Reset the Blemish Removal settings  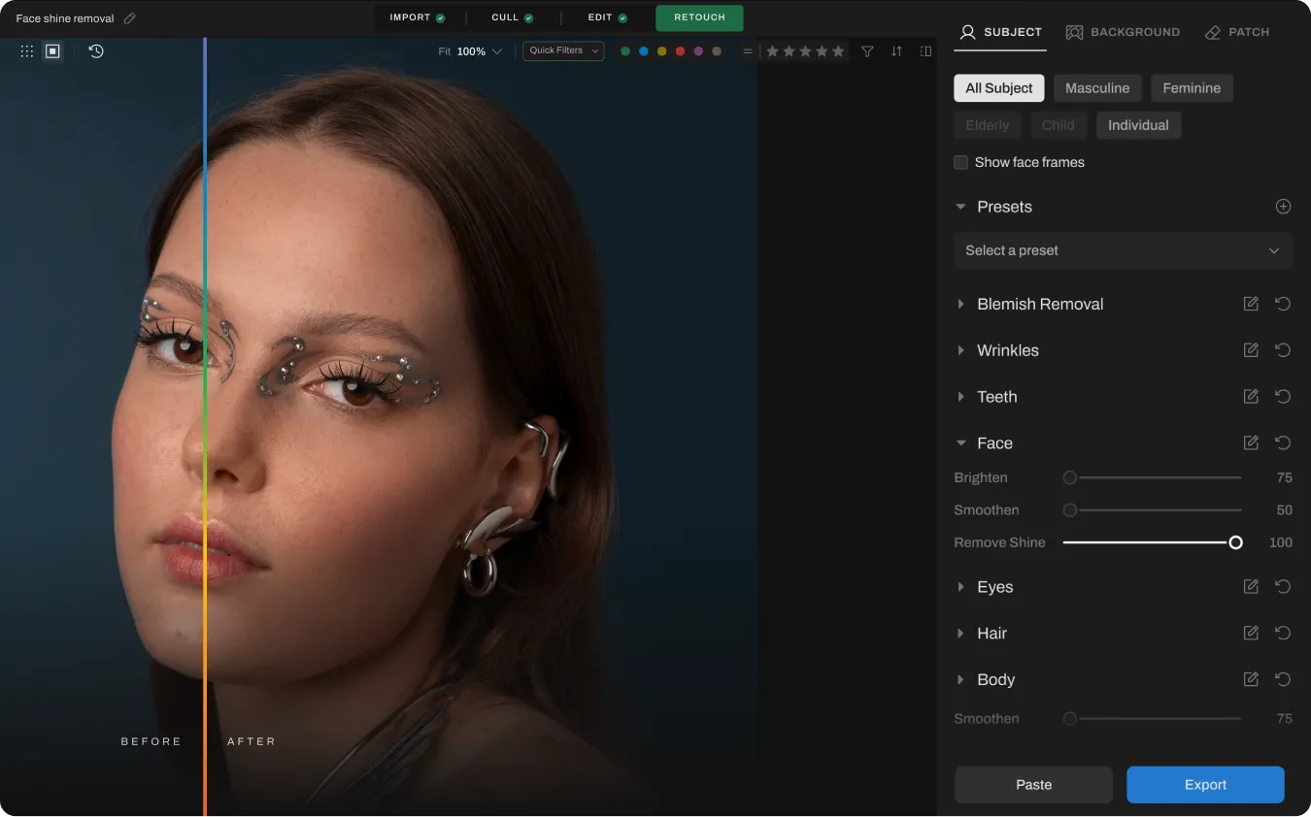pos(1283,304)
